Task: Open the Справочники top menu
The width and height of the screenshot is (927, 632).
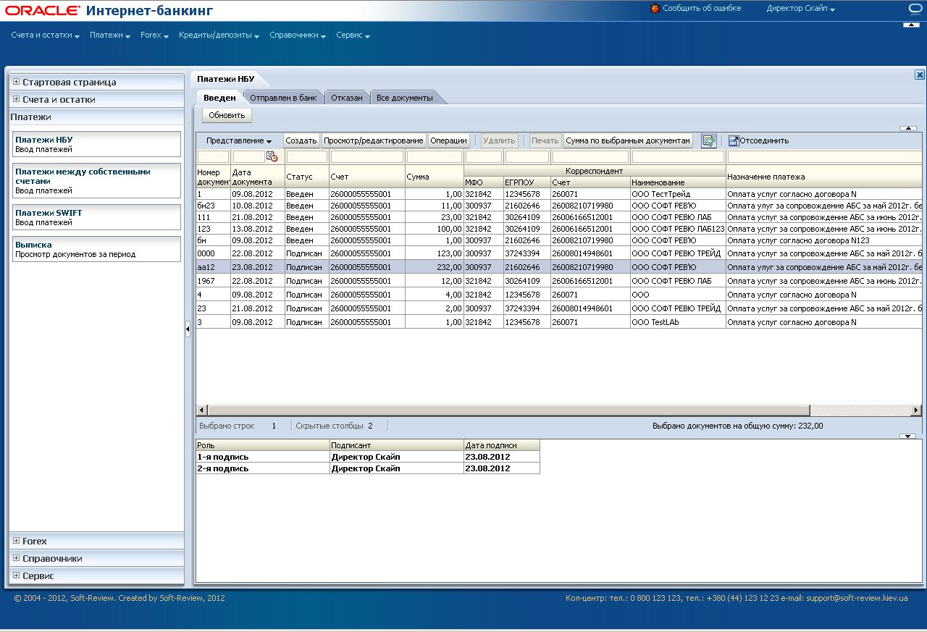Action: point(298,35)
